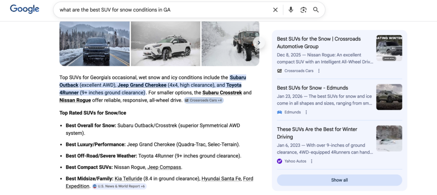The height and width of the screenshot is (195, 437).
Task: Clear the search box text
Action: (x=275, y=10)
